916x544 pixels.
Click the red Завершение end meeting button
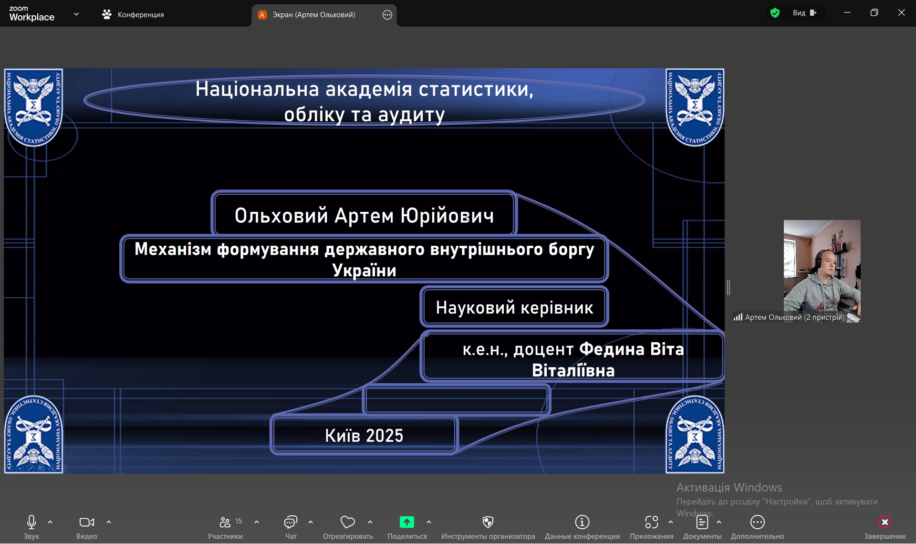tap(885, 523)
